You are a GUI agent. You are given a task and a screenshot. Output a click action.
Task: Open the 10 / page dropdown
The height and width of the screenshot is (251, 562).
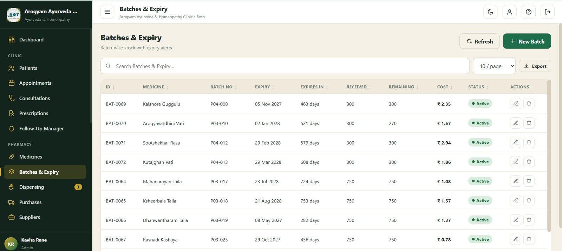[x=494, y=66]
